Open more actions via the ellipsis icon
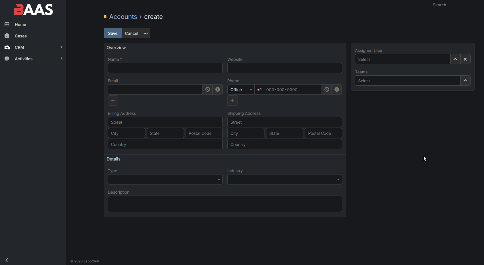The width and height of the screenshot is (484, 265). tap(145, 33)
